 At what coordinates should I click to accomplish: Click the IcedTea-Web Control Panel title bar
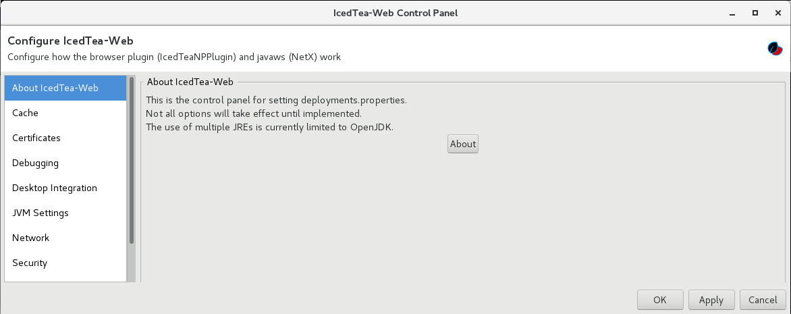395,13
